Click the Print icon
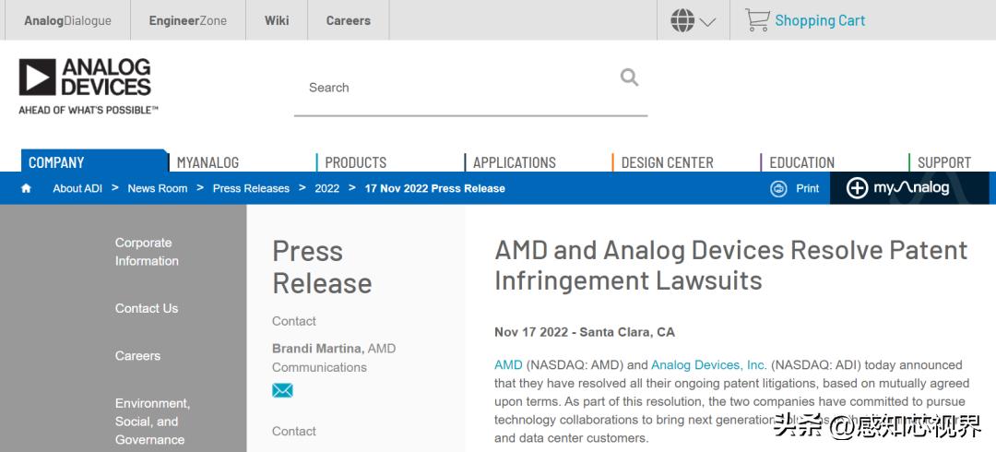The height and width of the screenshot is (452, 996). (x=779, y=188)
